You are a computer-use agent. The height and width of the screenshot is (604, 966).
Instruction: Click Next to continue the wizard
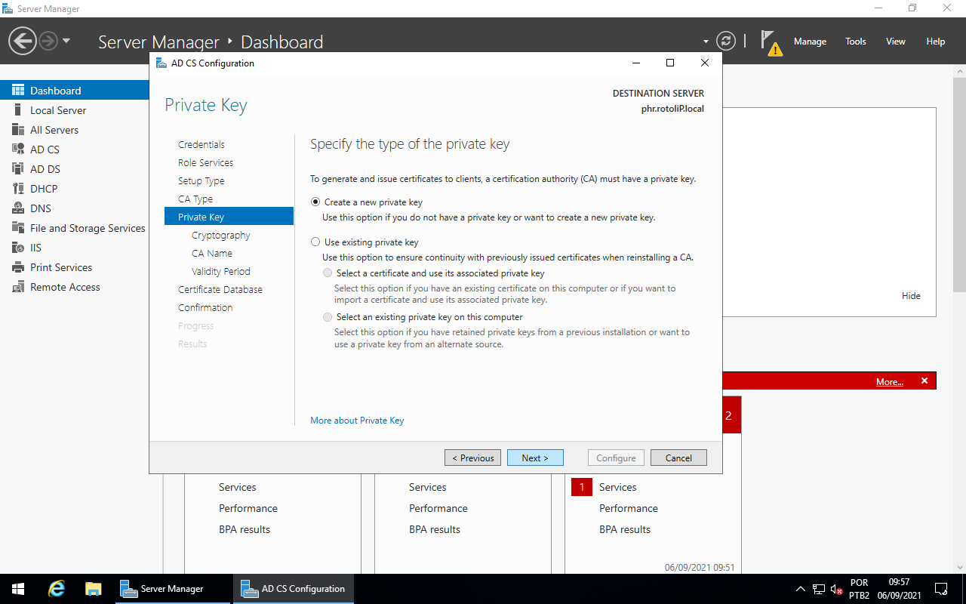coord(535,458)
